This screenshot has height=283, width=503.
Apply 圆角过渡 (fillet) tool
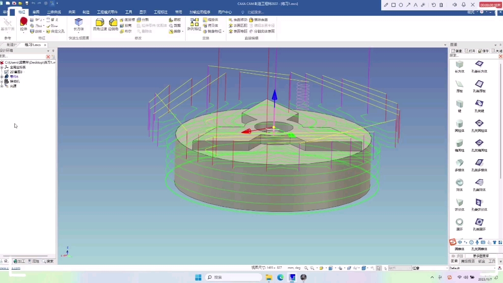(100, 24)
